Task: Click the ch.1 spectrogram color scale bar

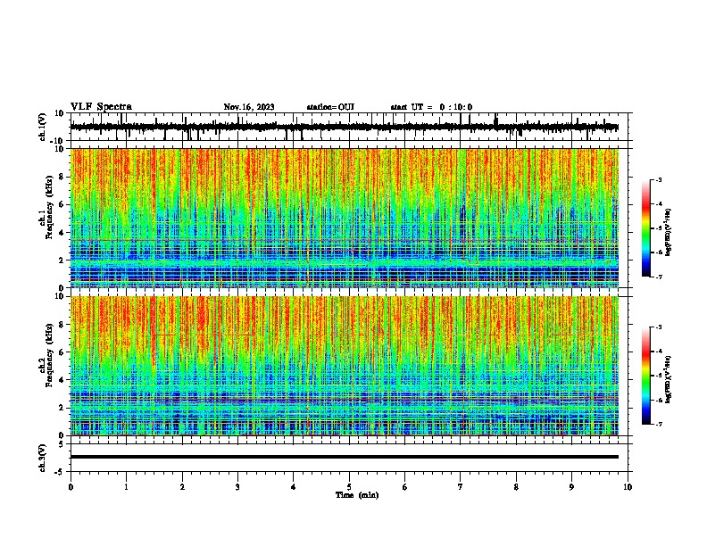Action: [645, 228]
